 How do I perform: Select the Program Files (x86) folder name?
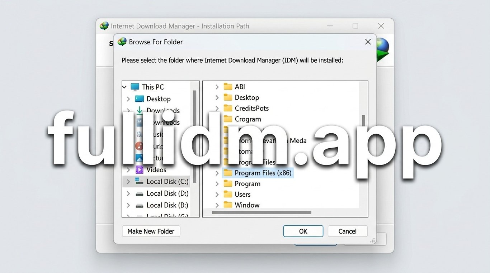pyautogui.click(x=263, y=173)
